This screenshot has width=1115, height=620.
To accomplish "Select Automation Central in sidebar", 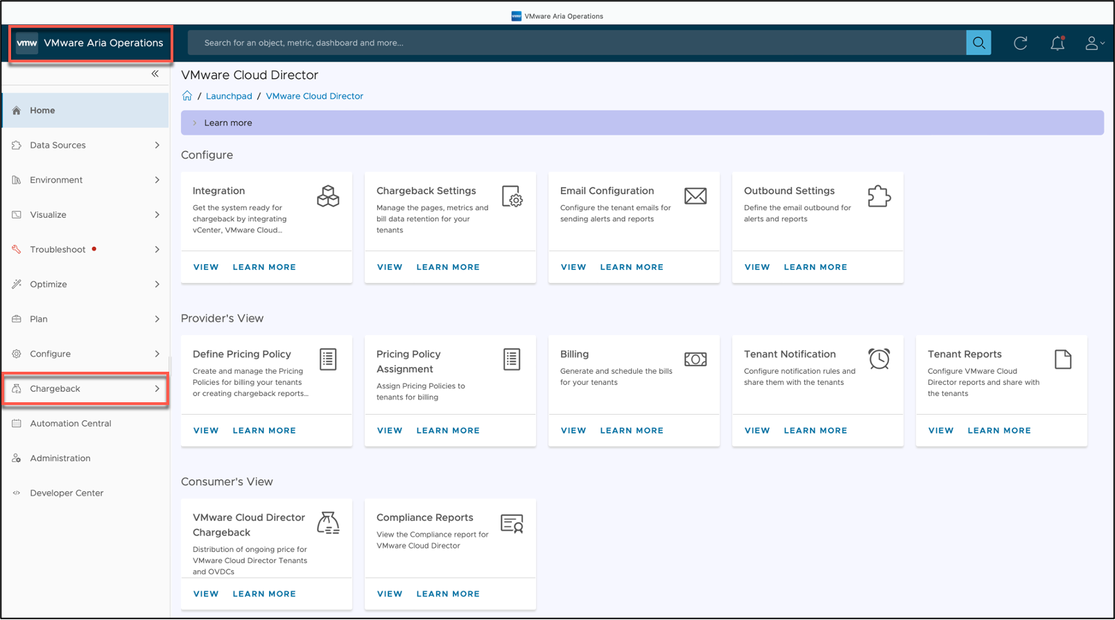I will [70, 424].
